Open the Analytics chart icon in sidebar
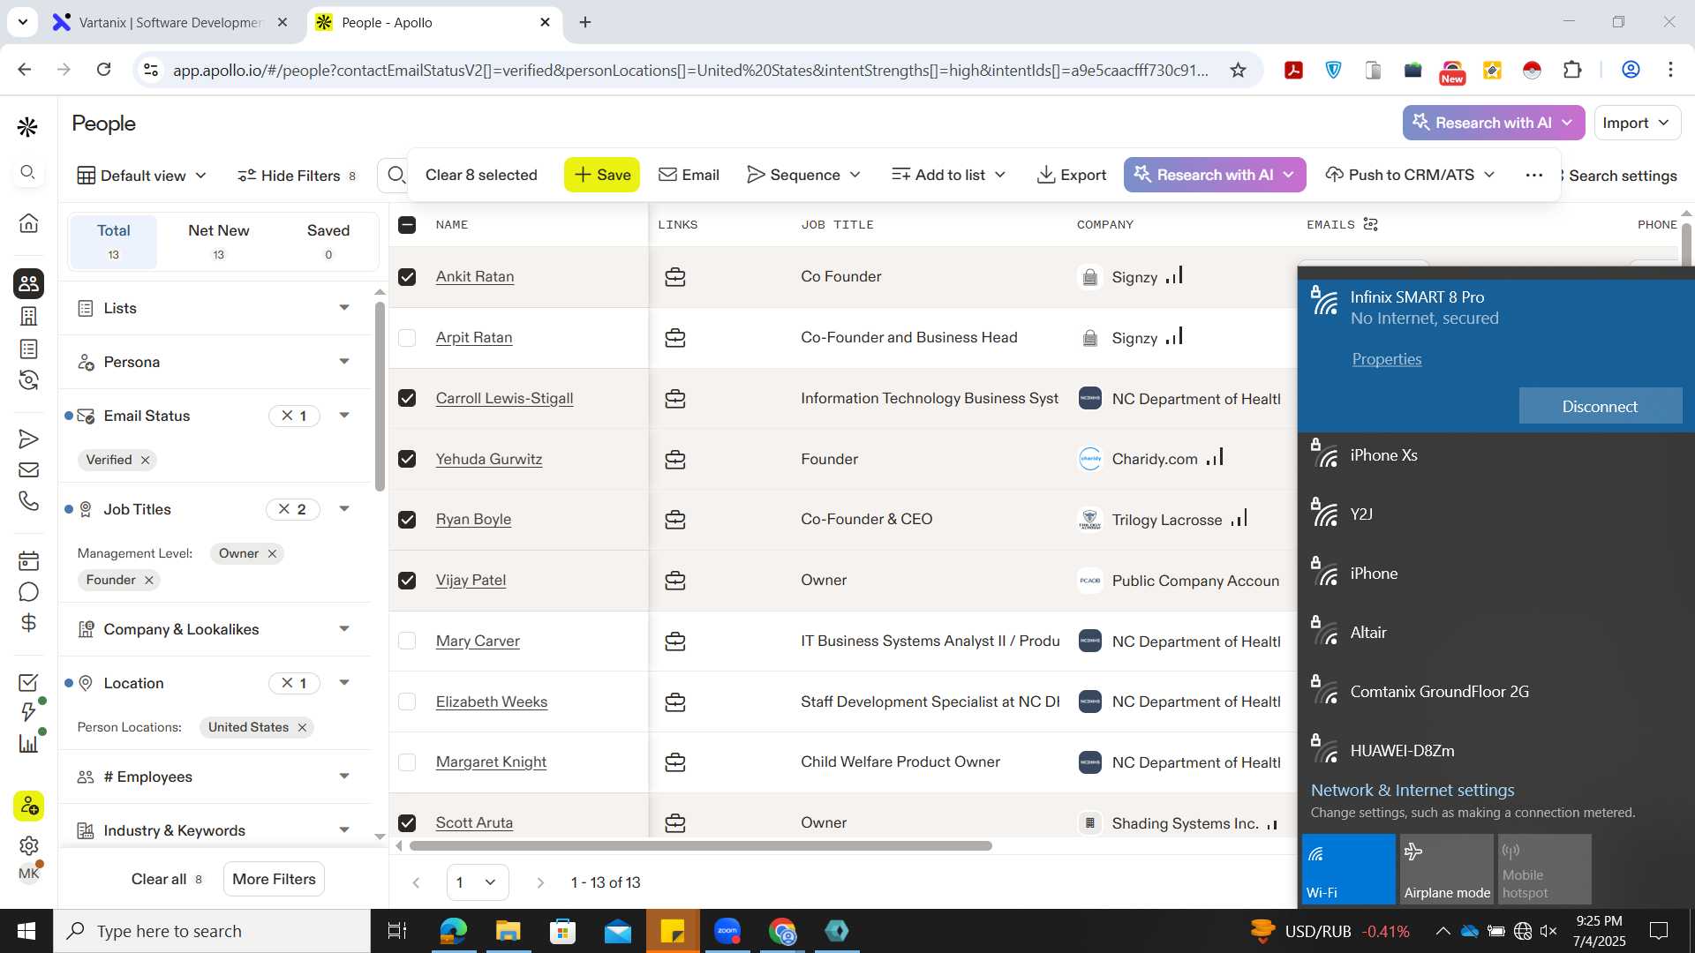Image resolution: width=1695 pixels, height=953 pixels. (x=28, y=743)
